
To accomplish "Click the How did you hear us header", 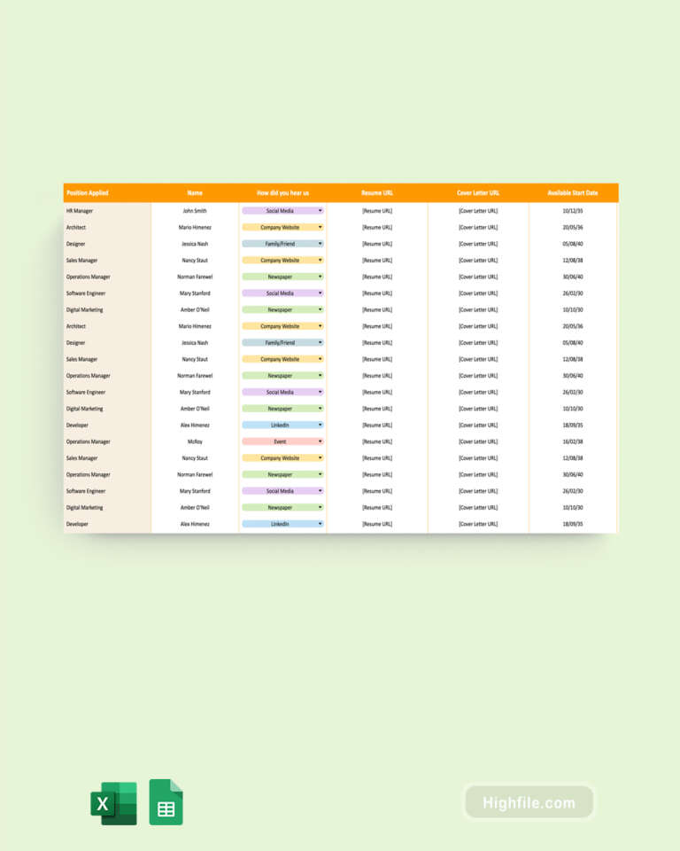I will point(282,192).
